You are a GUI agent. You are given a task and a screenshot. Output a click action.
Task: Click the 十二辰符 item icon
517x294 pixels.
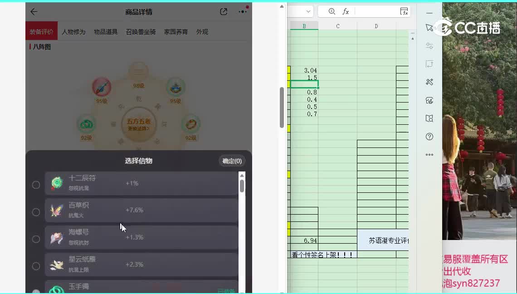57,183
